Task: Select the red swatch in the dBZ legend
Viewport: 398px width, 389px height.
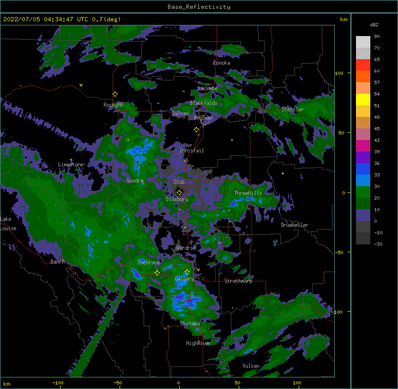Action: 363,65
